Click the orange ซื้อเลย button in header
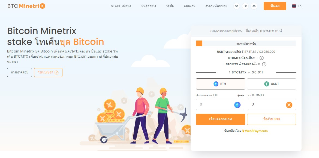319x158 pixels. pyautogui.click(x=275, y=6)
